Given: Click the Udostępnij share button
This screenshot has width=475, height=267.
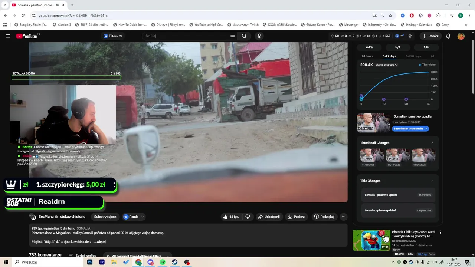Looking at the screenshot, I should pos(269,217).
